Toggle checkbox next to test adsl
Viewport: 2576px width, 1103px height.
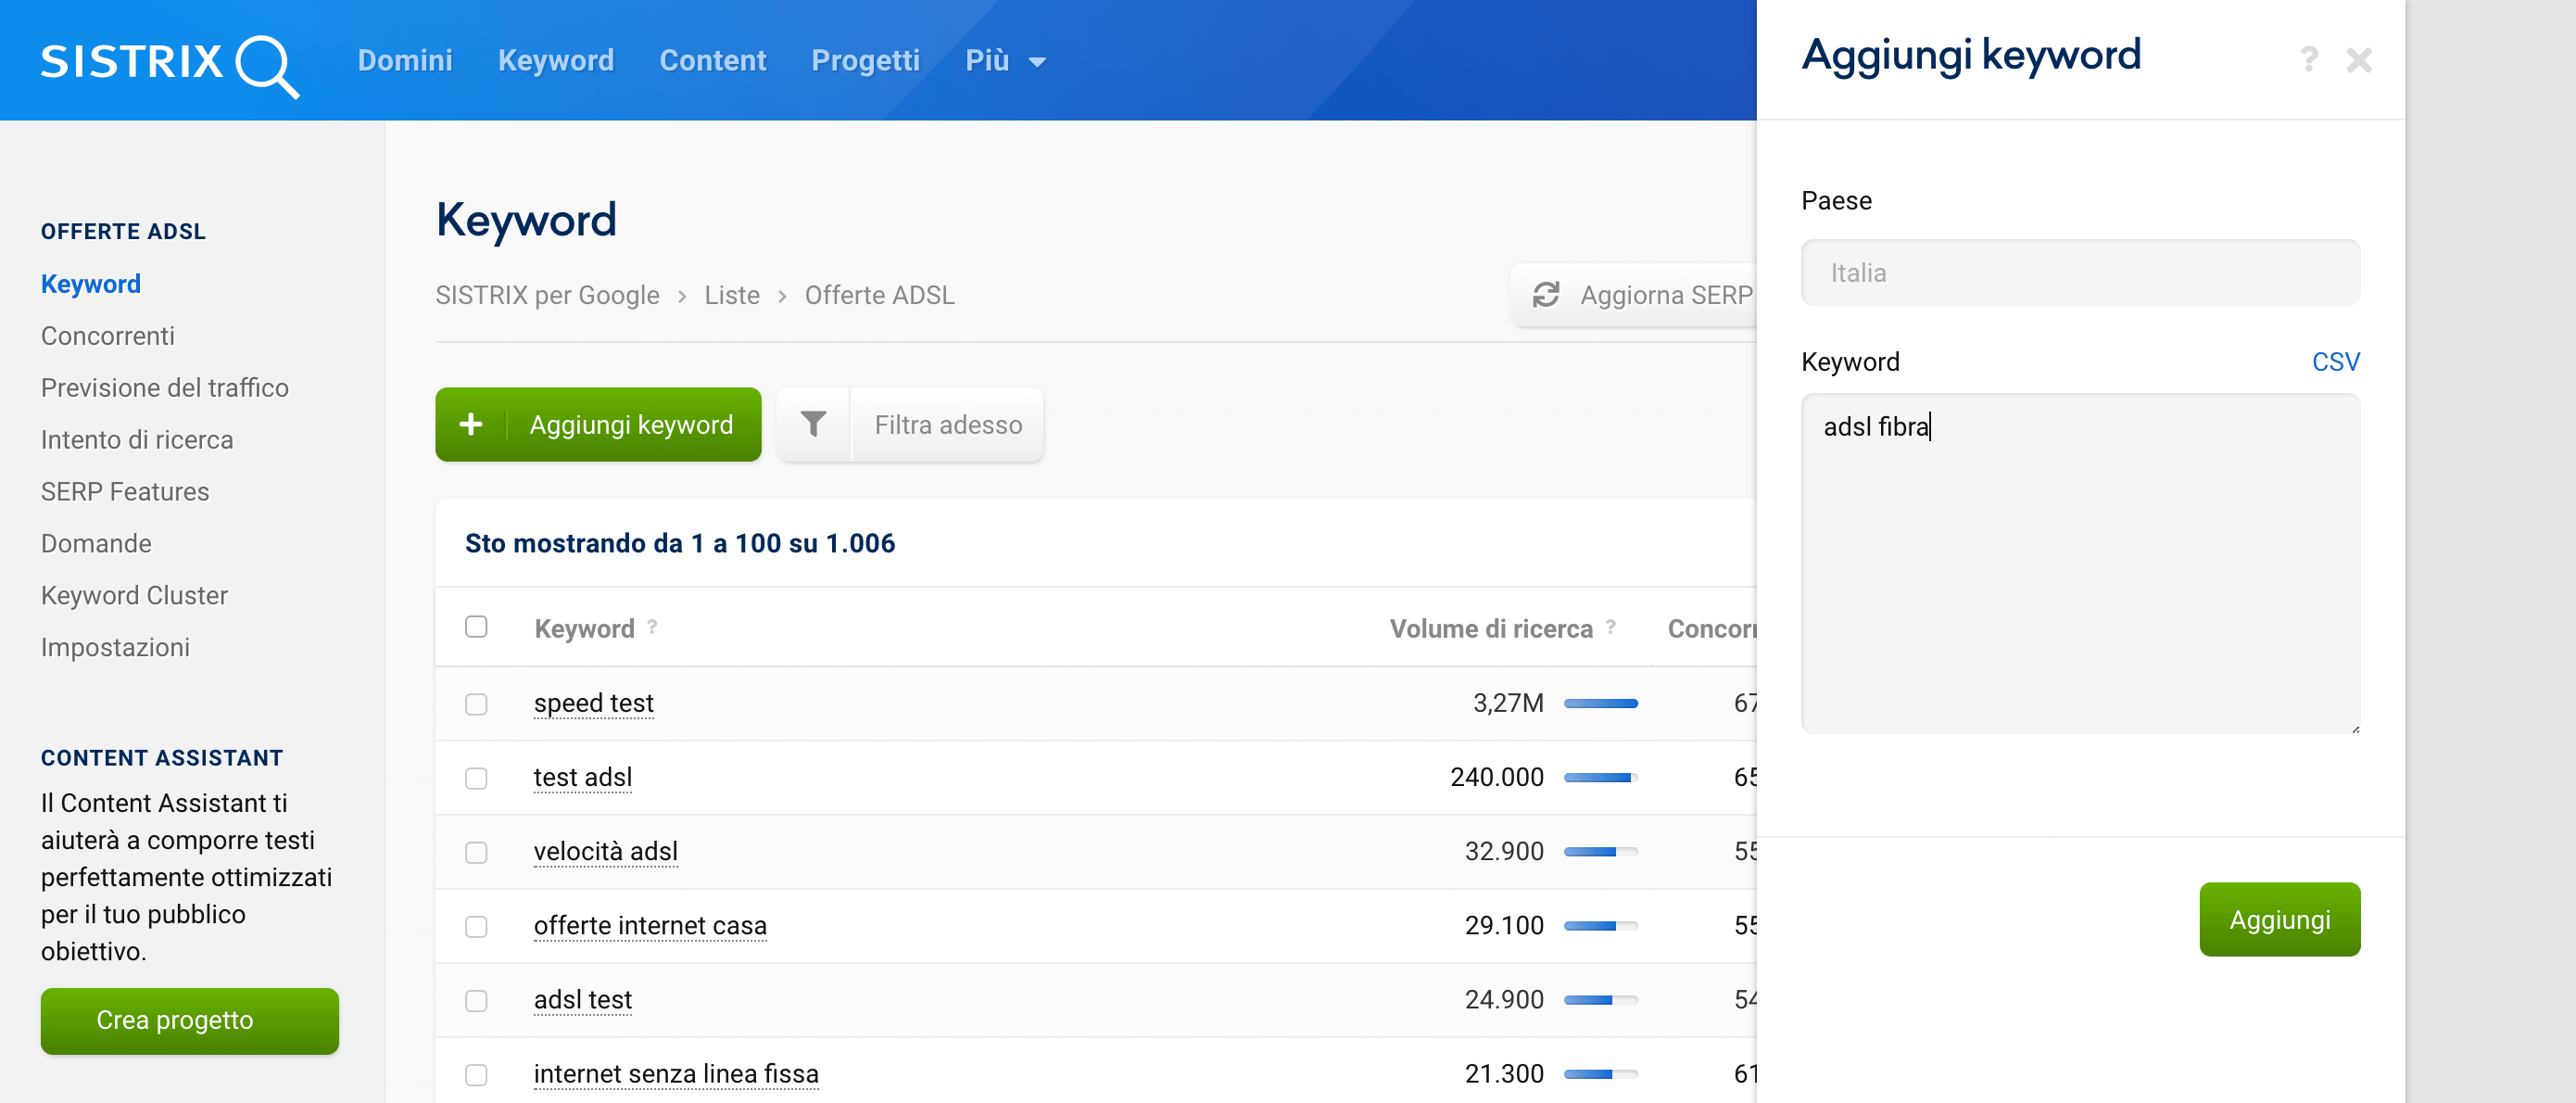coord(478,776)
